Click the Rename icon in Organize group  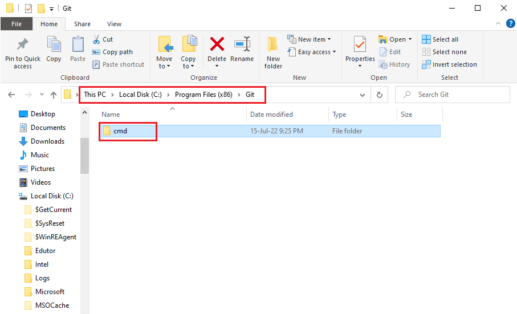click(x=242, y=44)
